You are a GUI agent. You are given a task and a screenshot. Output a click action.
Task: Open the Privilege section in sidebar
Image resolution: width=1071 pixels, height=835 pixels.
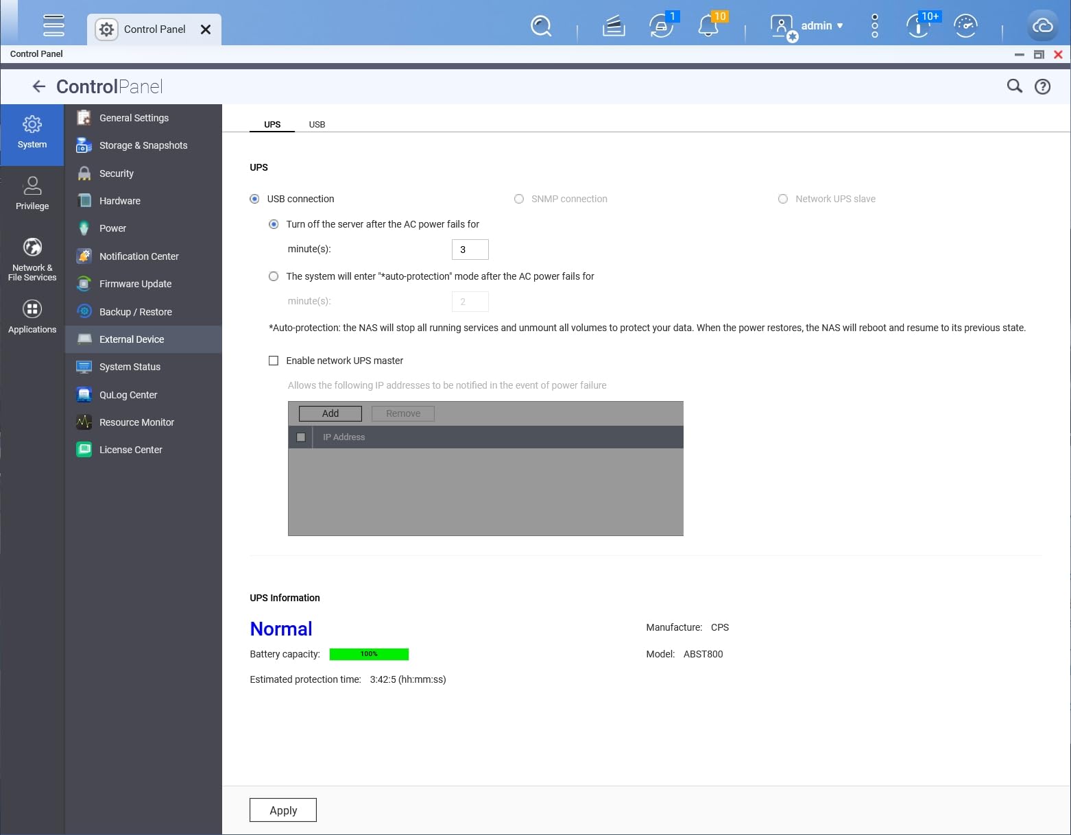(x=32, y=193)
